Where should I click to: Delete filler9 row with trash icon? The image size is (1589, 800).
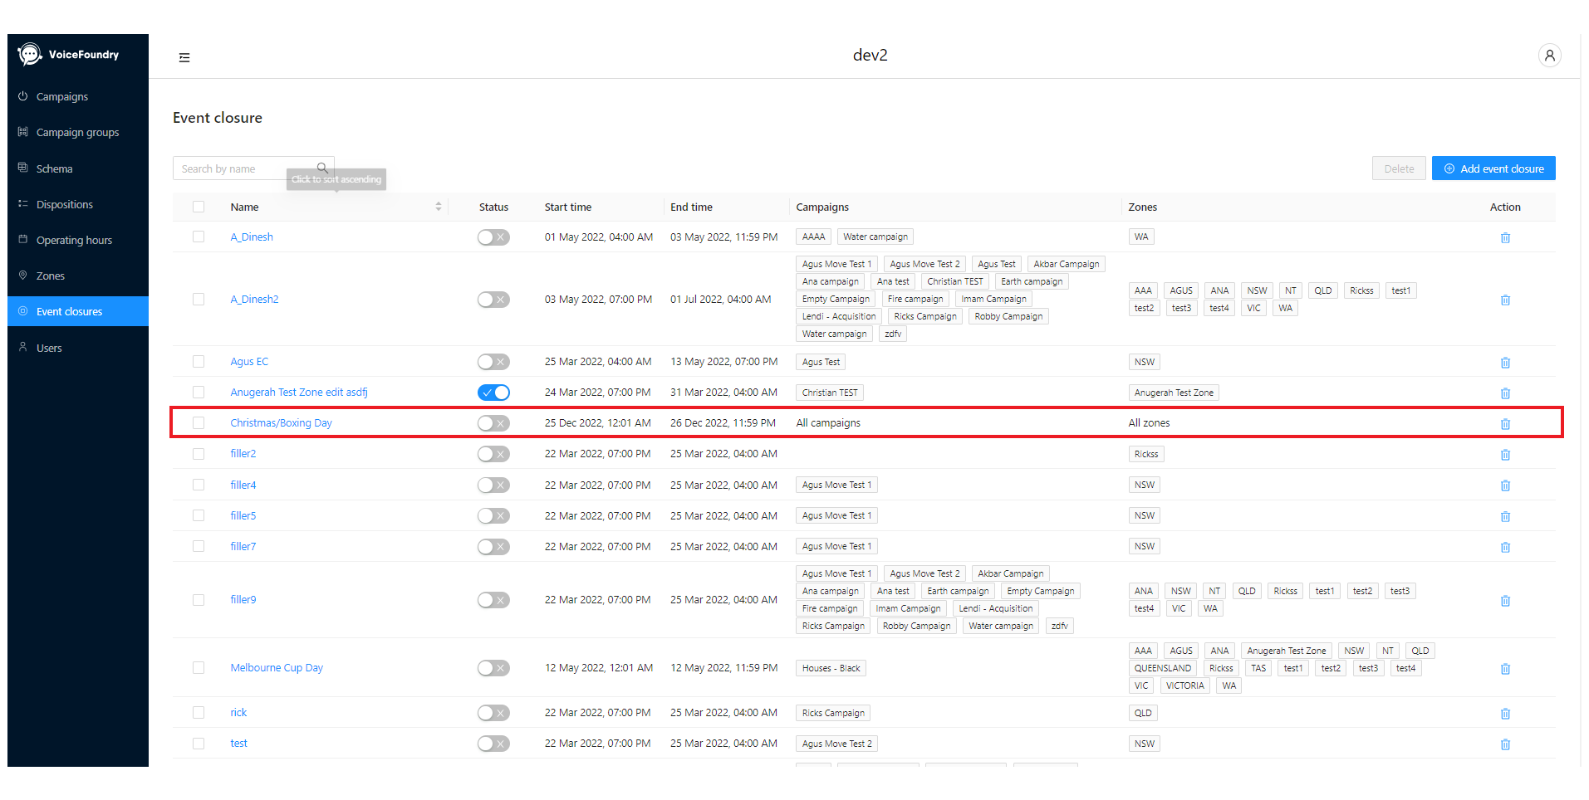tap(1505, 601)
